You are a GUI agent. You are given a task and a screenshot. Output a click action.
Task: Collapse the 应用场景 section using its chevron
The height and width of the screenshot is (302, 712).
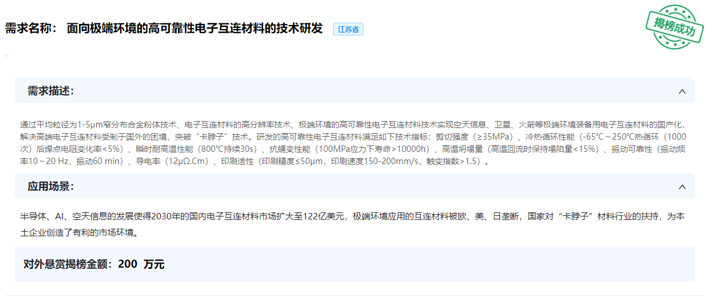(x=682, y=187)
